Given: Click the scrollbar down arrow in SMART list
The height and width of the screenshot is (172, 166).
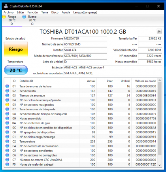Looking at the screenshot, I should click(160, 165).
